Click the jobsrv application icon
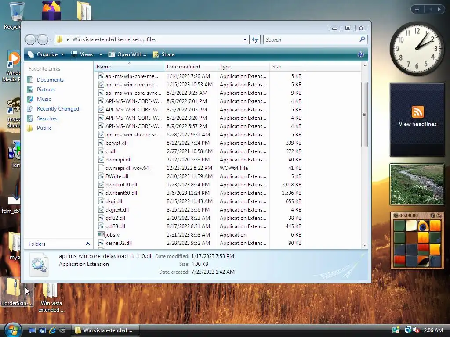Viewport: 450px width, 337px height. pyautogui.click(x=101, y=234)
